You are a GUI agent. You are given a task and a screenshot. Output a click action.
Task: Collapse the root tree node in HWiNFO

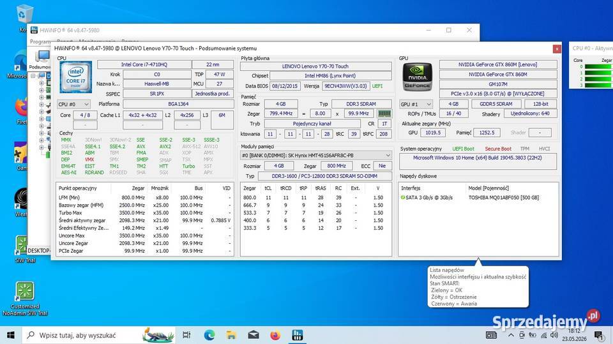pos(33,76)
